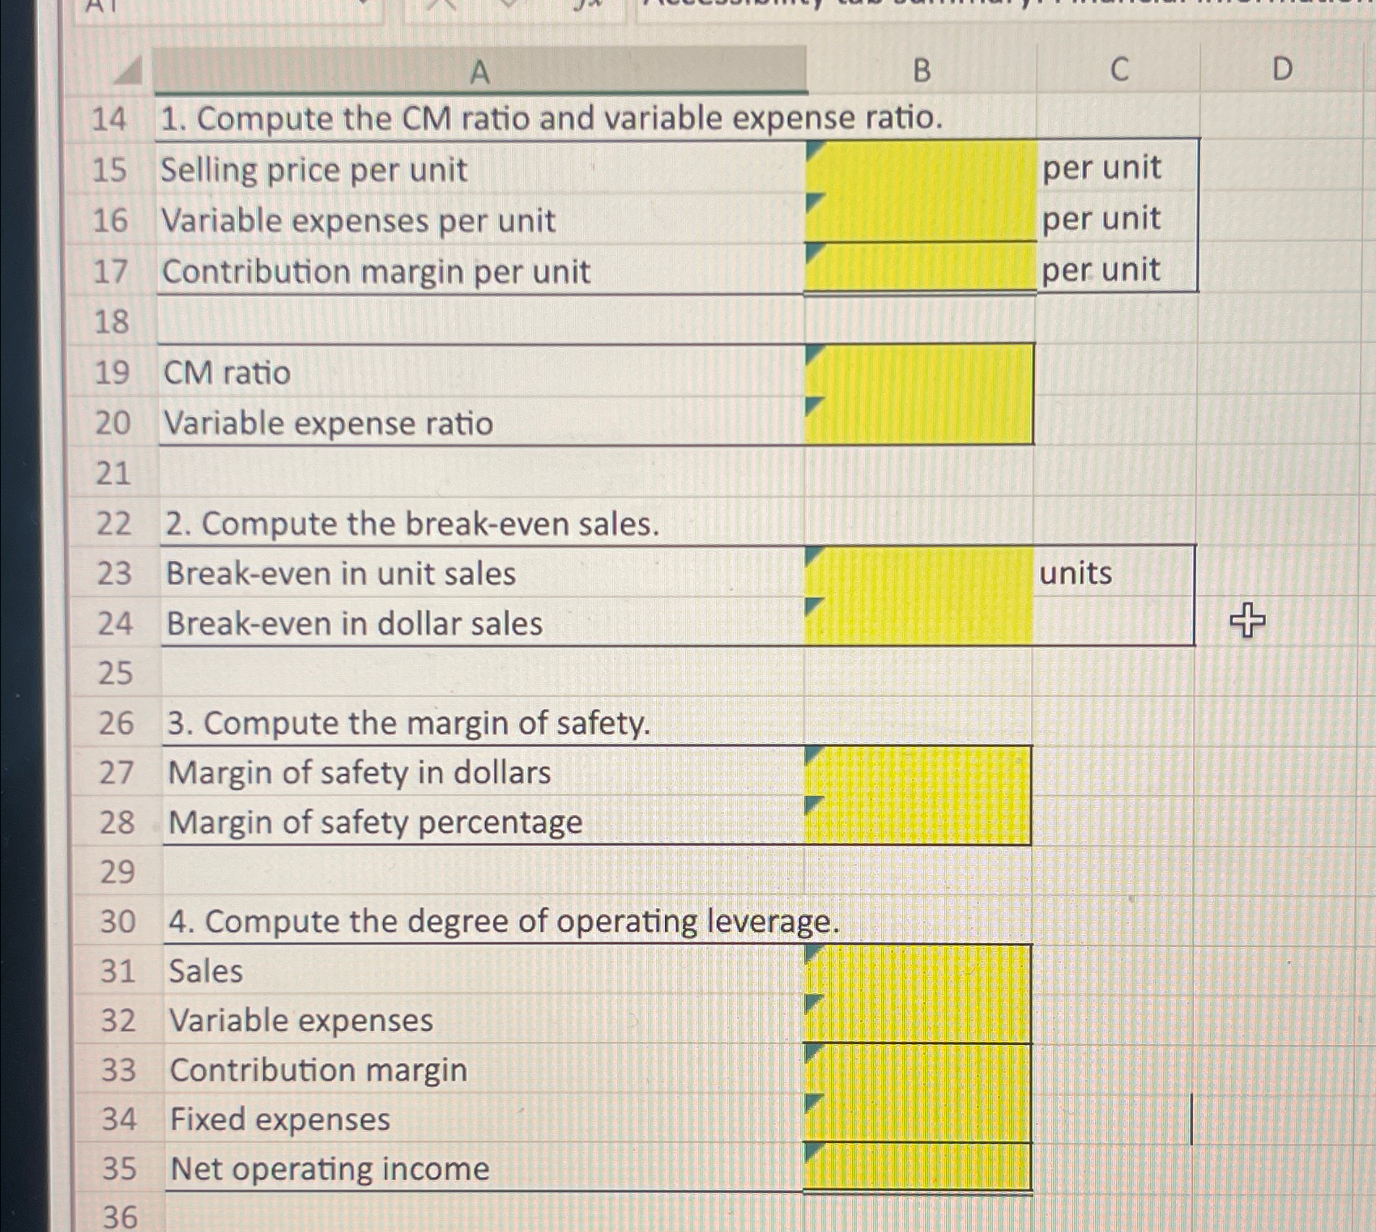The image size is (1376, 1232).
Task: Select the CM ratio input cell
Action: coord(919,370)
